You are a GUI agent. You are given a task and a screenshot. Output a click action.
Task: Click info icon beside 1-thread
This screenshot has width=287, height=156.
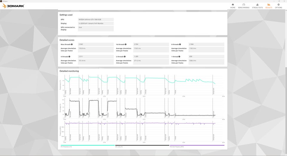179,57
